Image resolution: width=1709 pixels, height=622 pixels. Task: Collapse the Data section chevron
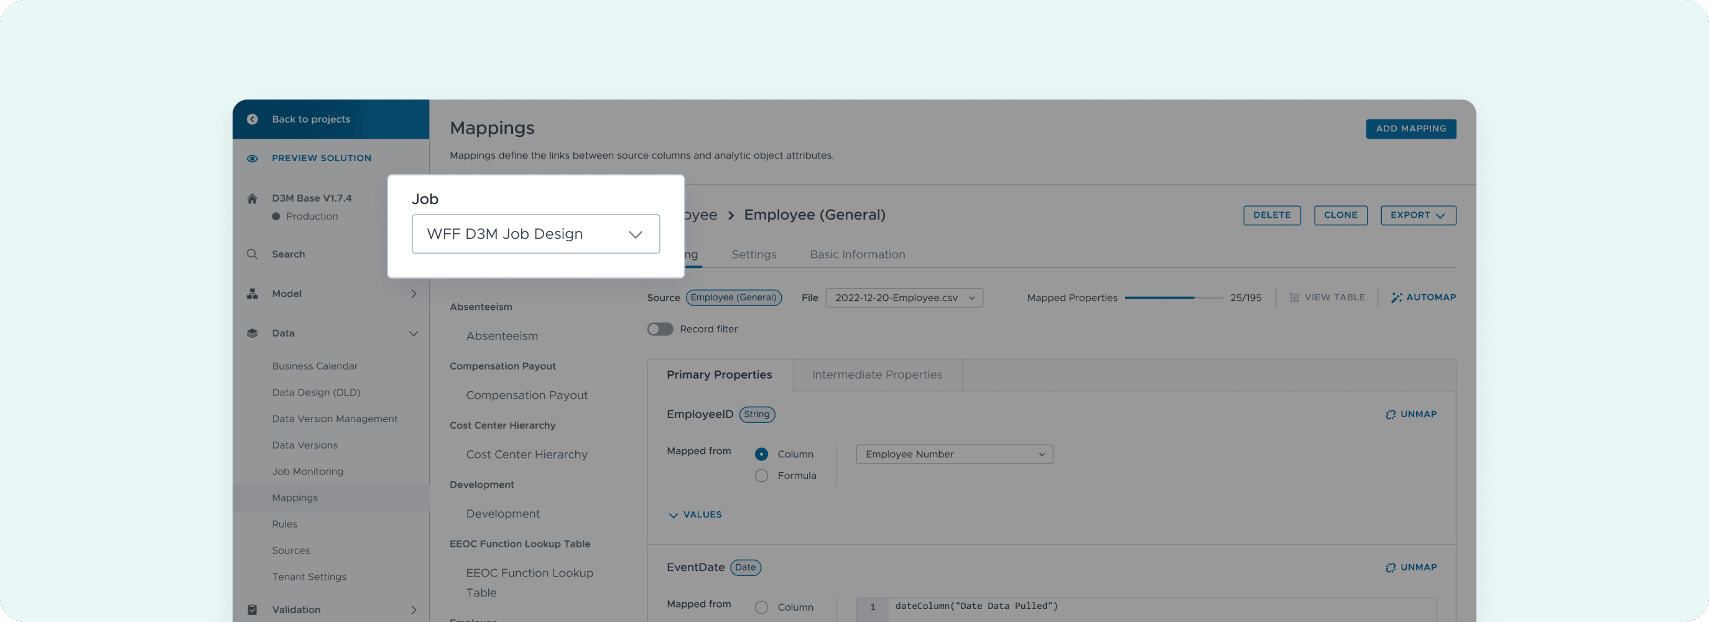[x=414, y=333]
